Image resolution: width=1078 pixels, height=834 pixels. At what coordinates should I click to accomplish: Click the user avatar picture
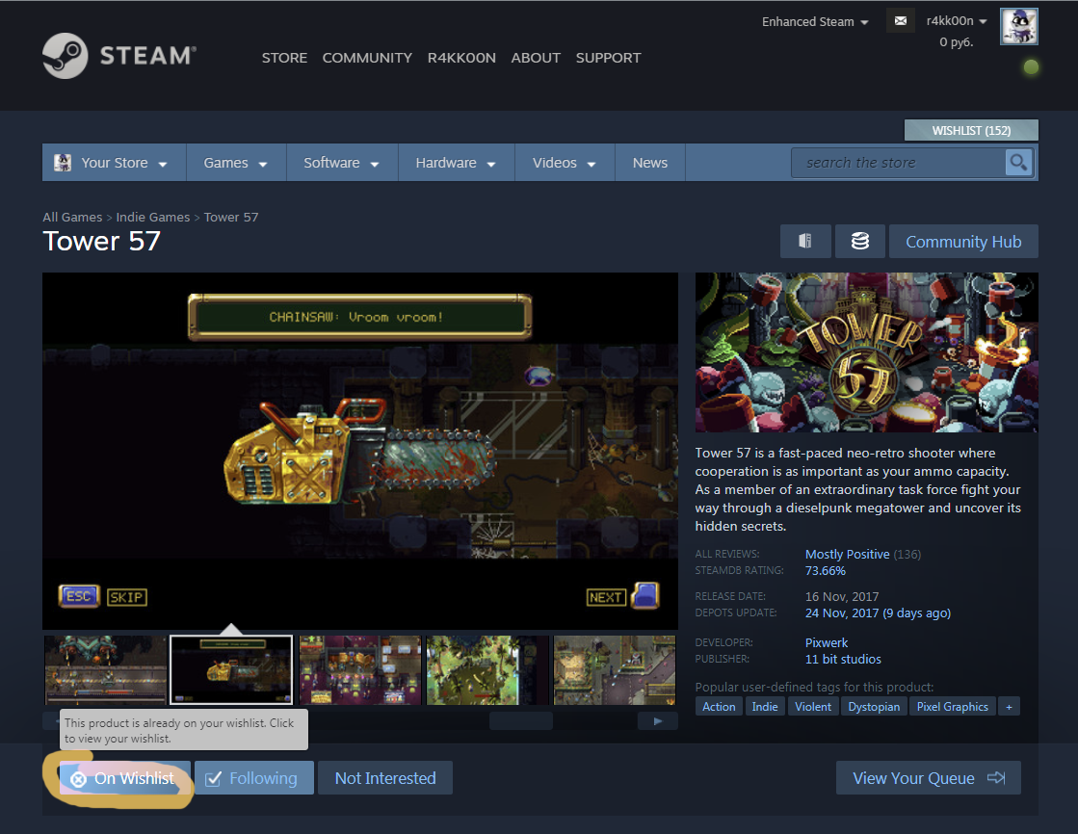[x=1018, y=27]
